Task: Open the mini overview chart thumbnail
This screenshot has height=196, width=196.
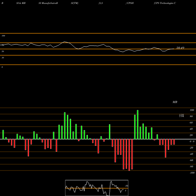Action: point(97,188)
